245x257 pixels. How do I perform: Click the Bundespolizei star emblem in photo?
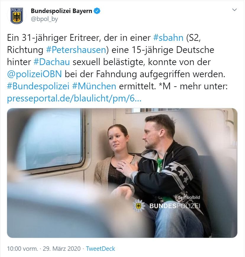[139, 206]
